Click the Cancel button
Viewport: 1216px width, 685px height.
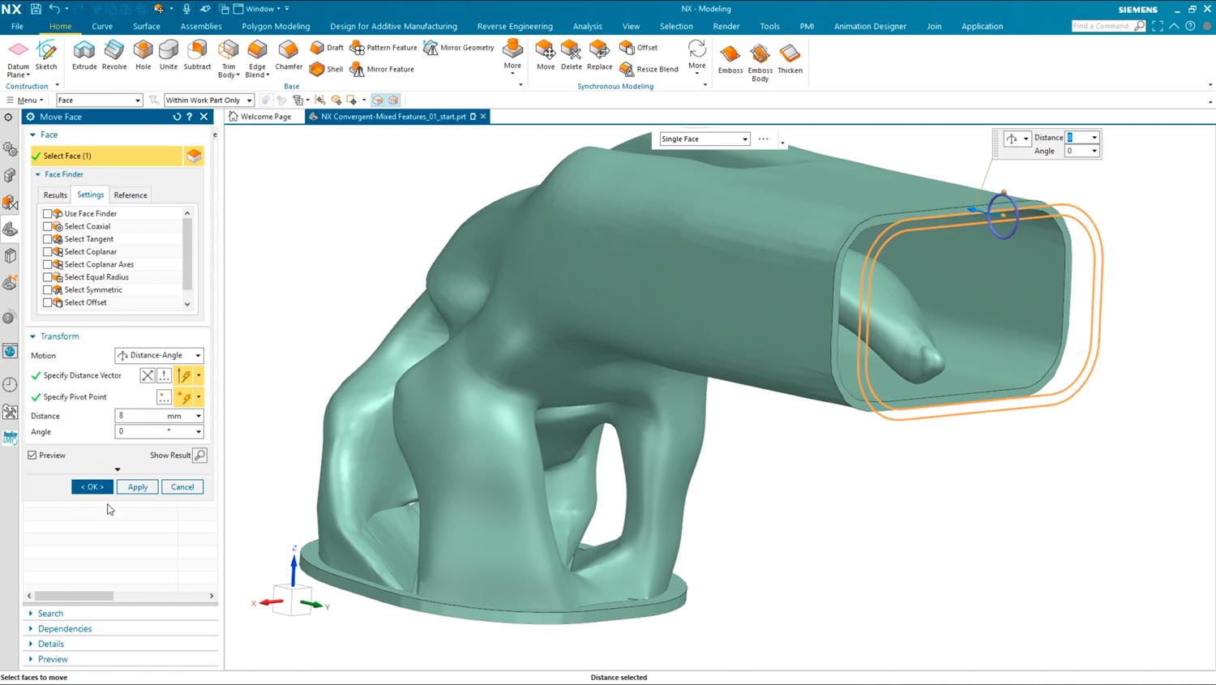pyautogui.click(x=182, y=487)
